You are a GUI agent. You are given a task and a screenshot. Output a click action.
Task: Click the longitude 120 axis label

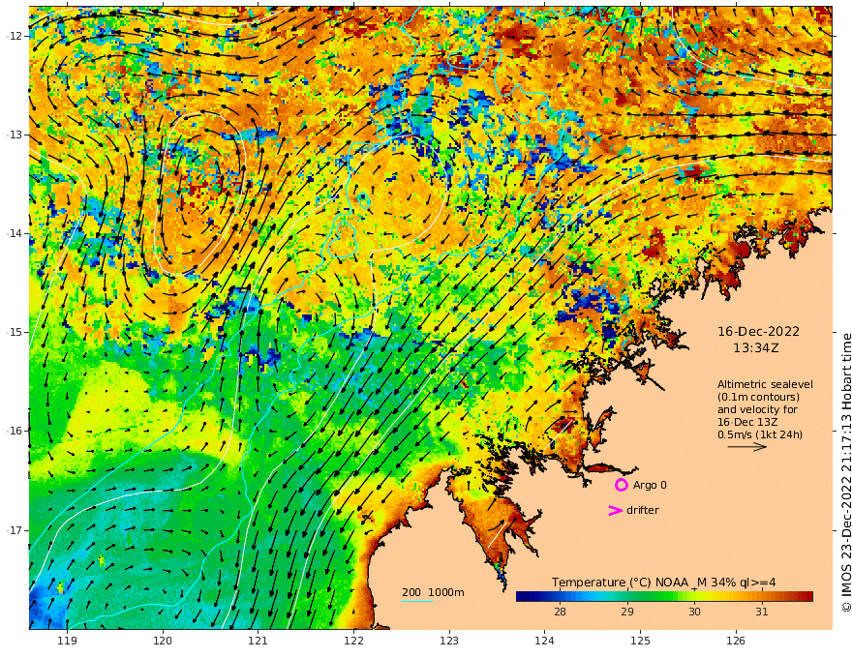(x=163, y=641)
